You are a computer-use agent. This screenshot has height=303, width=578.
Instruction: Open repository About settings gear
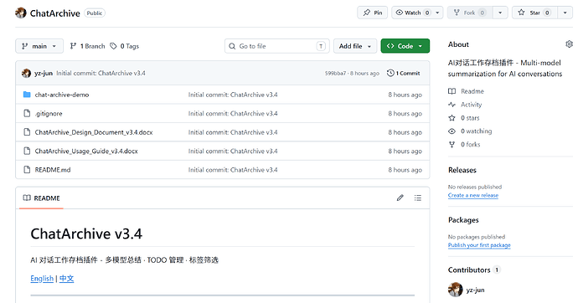(x=569, y=44)
